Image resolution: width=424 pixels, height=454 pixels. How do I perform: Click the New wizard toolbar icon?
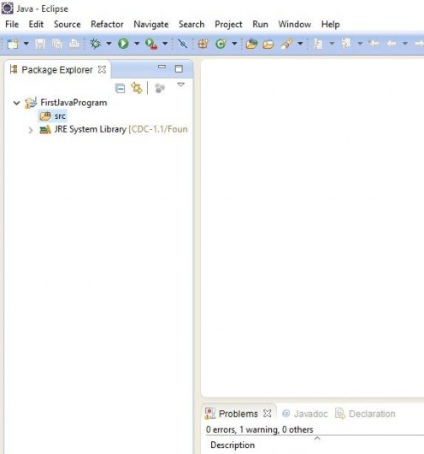point(13,44)
